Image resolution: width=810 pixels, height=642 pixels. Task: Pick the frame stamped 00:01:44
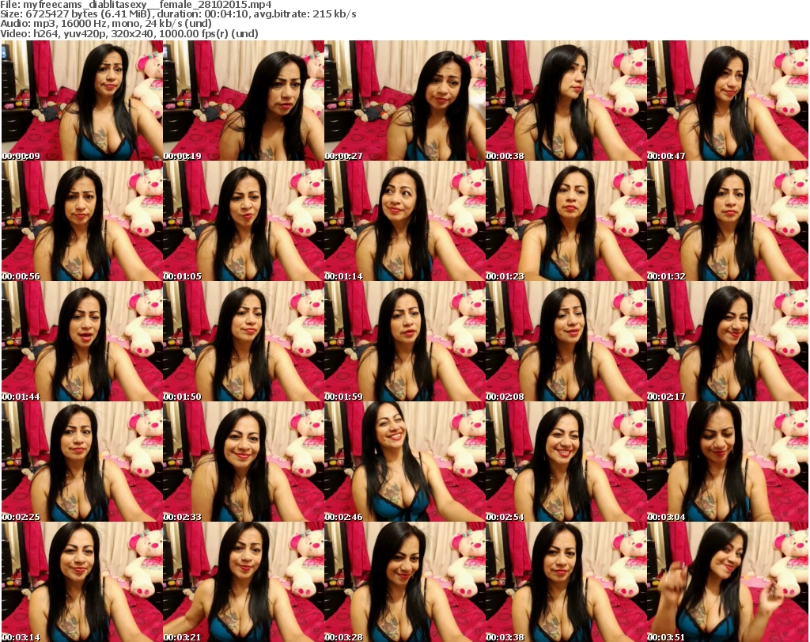82,341
